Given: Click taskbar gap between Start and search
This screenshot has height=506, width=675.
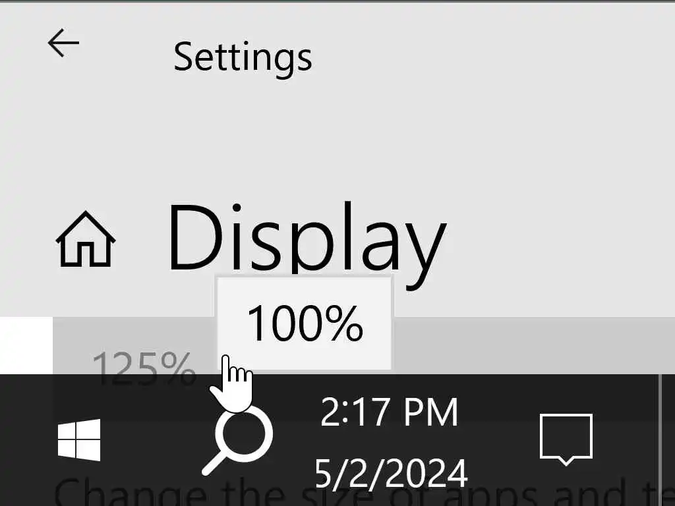Looking at the screenshot, I should click(x=151, y=439).
